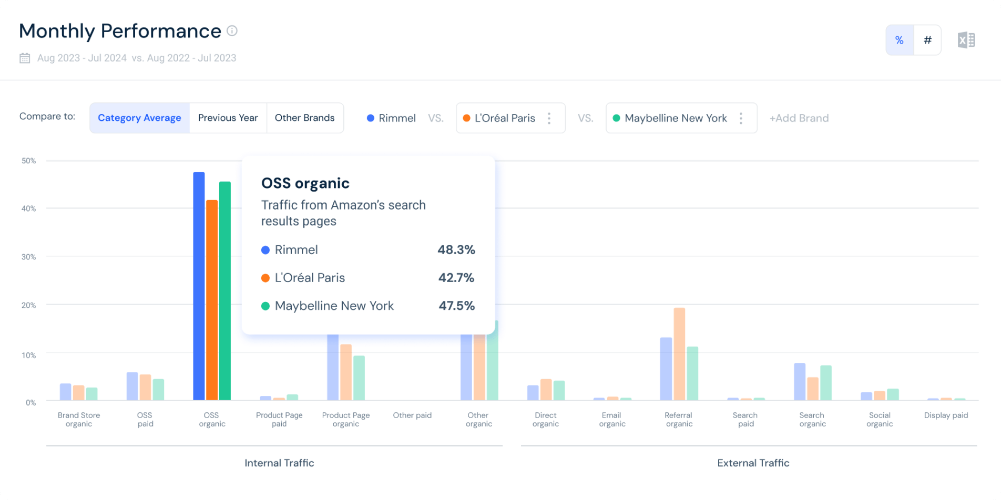Open the calendar date range icon
Screen dimensions: 1001x500
coord(25,58)
